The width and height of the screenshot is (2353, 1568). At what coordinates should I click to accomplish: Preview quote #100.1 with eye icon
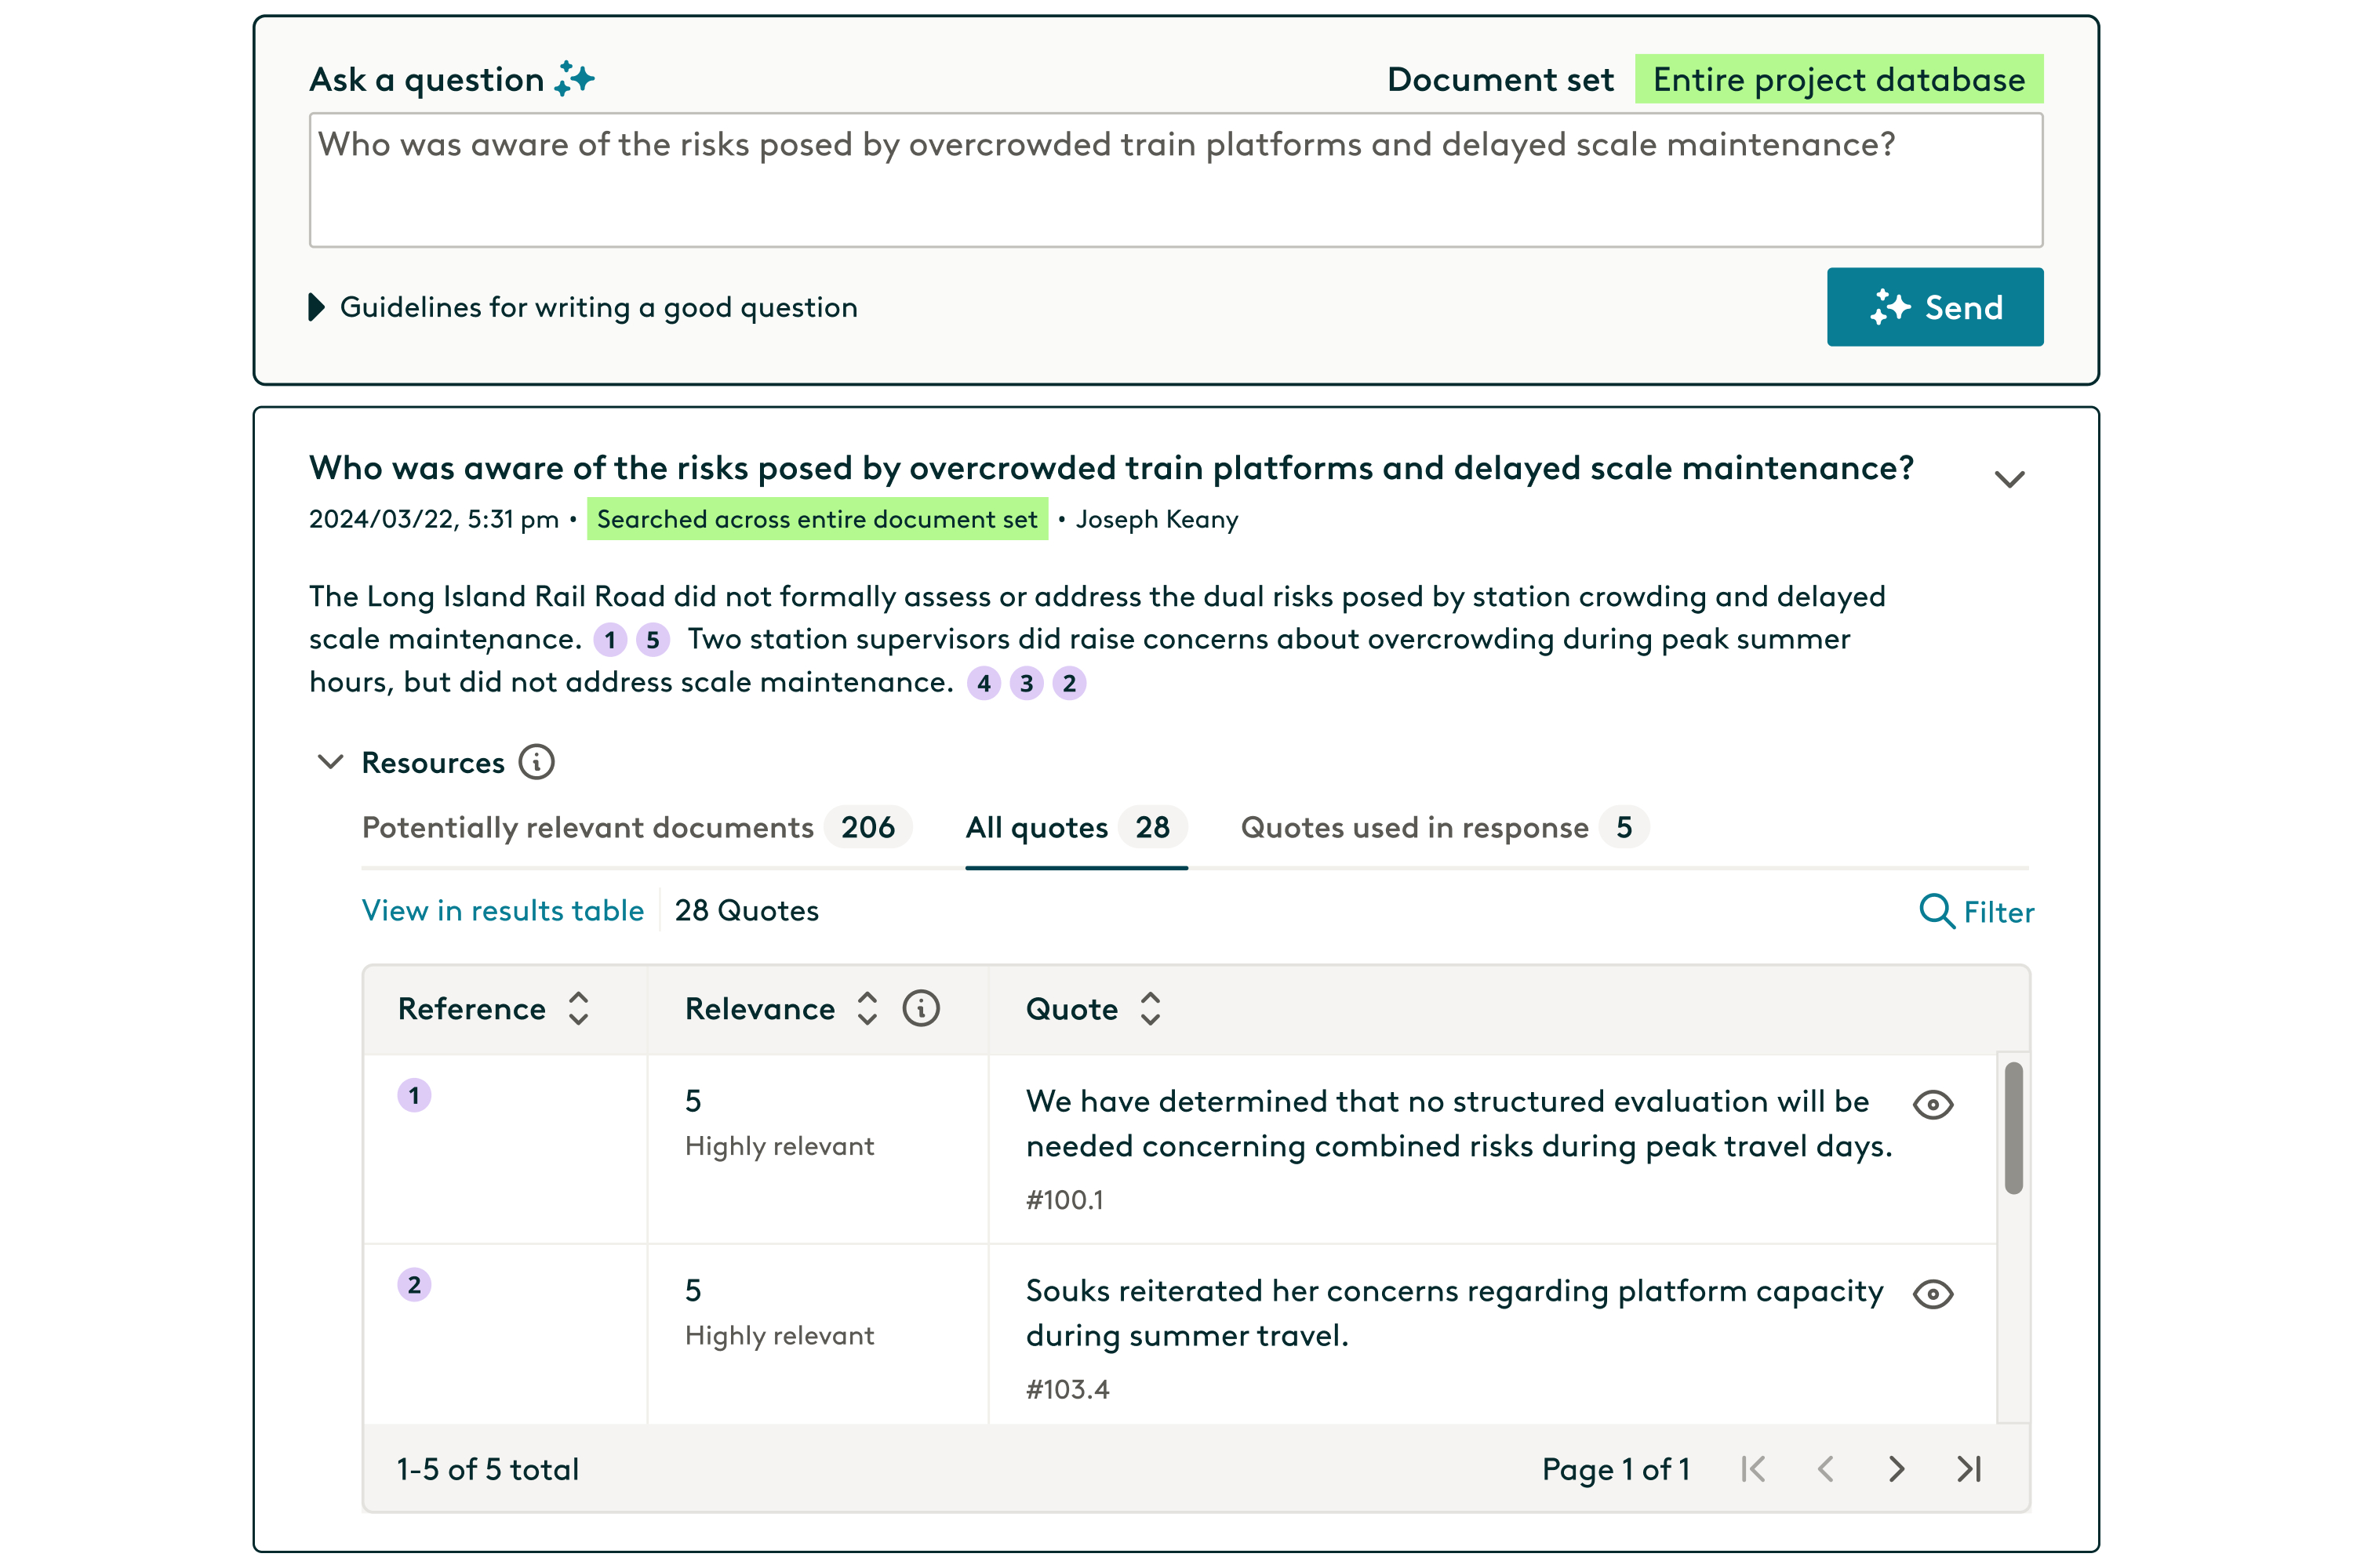1933,1105
